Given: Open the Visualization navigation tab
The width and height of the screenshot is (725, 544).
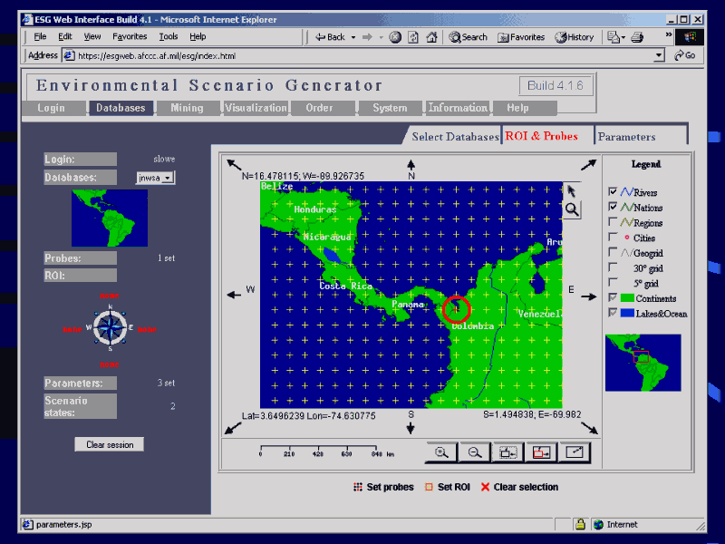Looking at the screenshot, I should pyautogui.click(x=256, y=108).
